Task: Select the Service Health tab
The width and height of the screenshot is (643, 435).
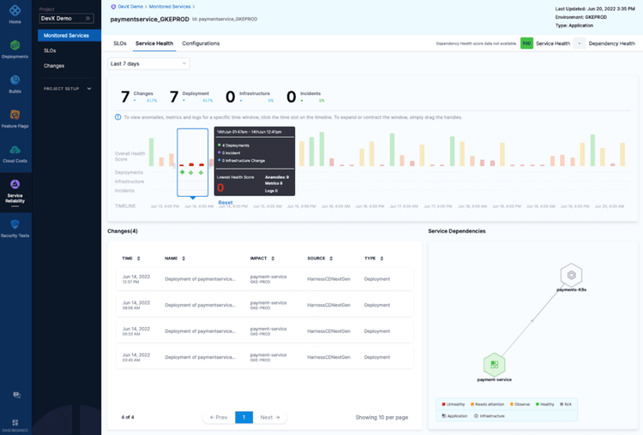Action: tap(154, 43)
